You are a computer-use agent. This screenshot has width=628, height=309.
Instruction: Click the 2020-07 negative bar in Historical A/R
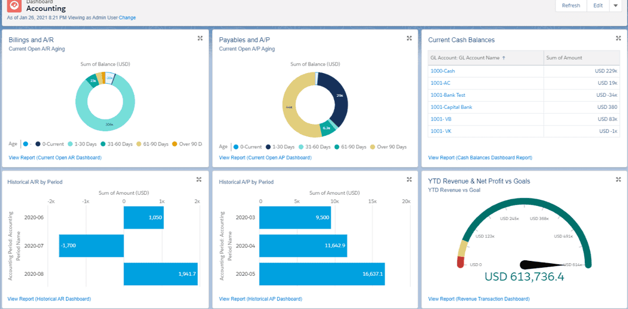click(x=91, y=246)
